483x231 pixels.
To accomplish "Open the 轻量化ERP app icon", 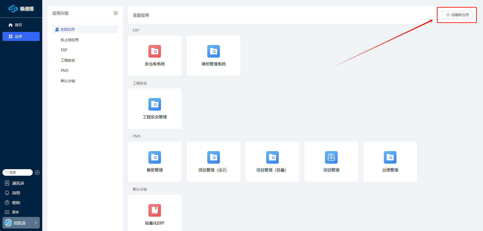I will pyautogui.click(x=154, y=210).
